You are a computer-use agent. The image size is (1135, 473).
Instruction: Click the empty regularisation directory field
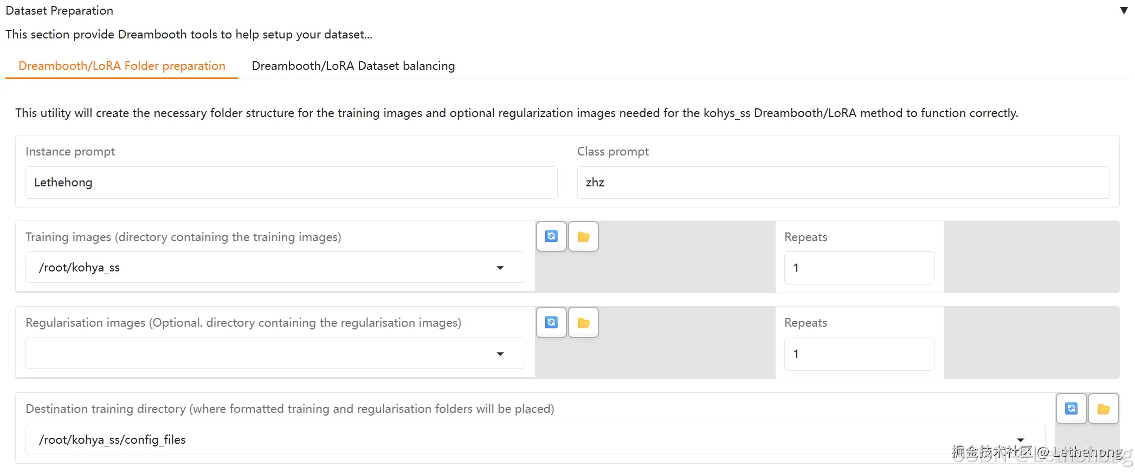click(x=260, y=354)
